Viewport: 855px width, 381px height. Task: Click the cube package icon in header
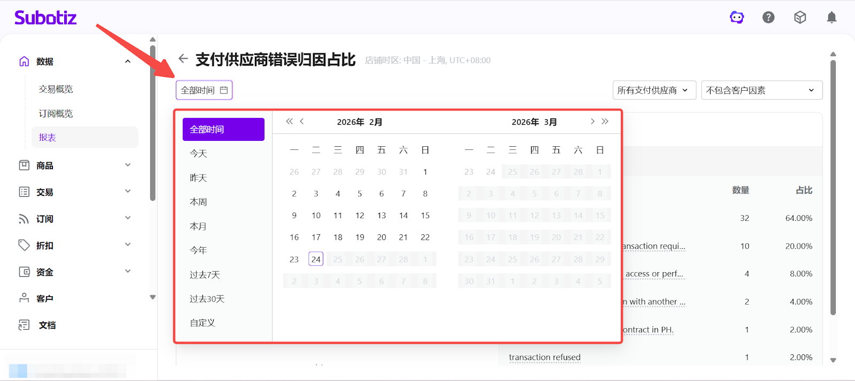[x=800, y=18]
